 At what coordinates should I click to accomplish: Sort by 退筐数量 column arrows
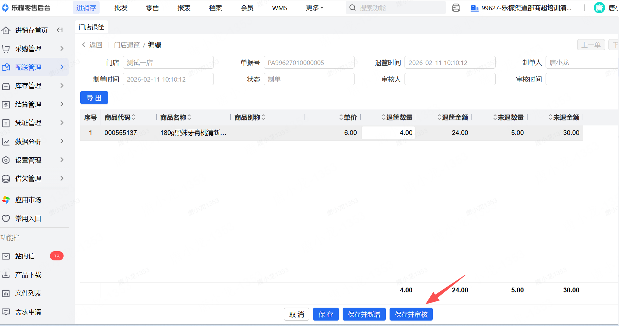[384, 117]
